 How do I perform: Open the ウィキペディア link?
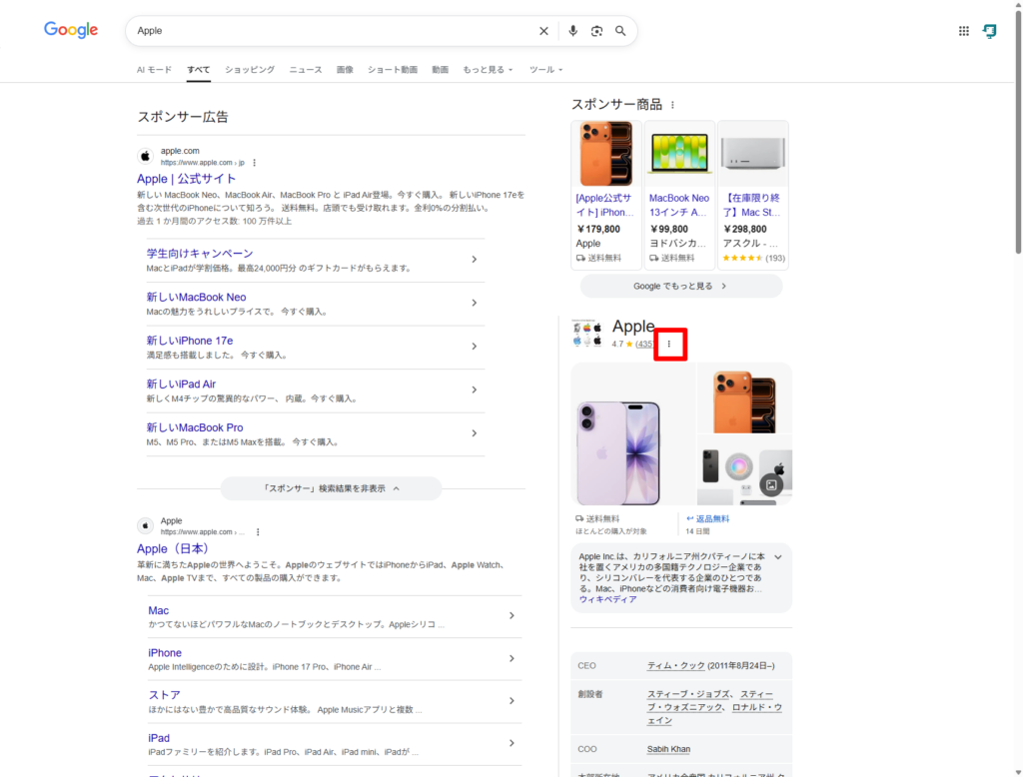coord(607,599)
